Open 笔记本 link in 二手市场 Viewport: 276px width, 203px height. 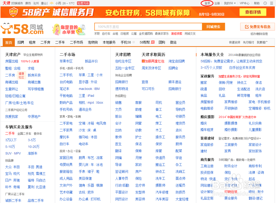(64, 89)
